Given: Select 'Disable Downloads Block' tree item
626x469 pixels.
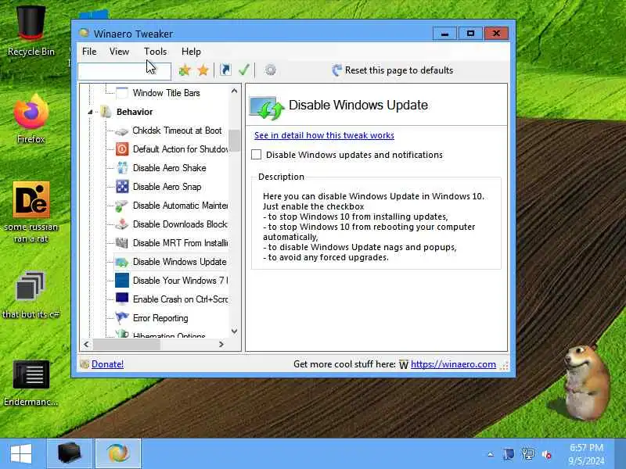Looking at the screenshot, I should click(180, 224).
